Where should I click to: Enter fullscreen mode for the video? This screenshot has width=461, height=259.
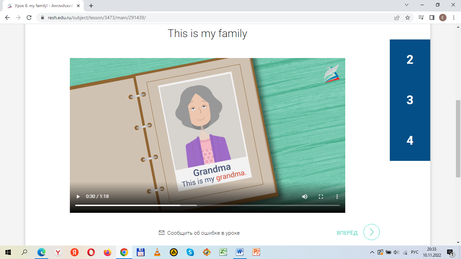[321, 196]
